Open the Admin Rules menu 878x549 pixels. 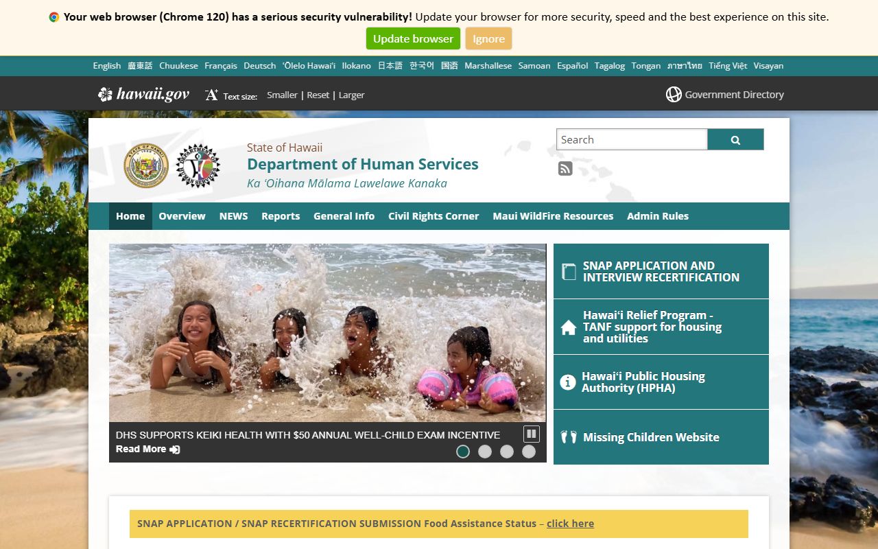[658, 216]
